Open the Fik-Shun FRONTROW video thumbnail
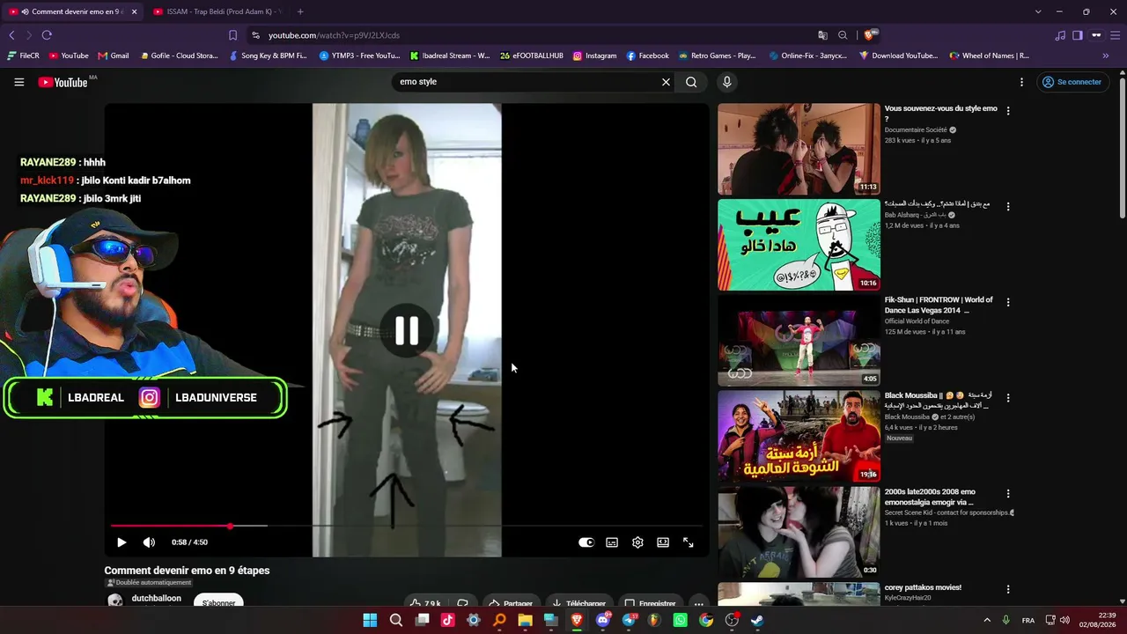The height and width of the screenshot is (634, 1127). tap(799, 341)
